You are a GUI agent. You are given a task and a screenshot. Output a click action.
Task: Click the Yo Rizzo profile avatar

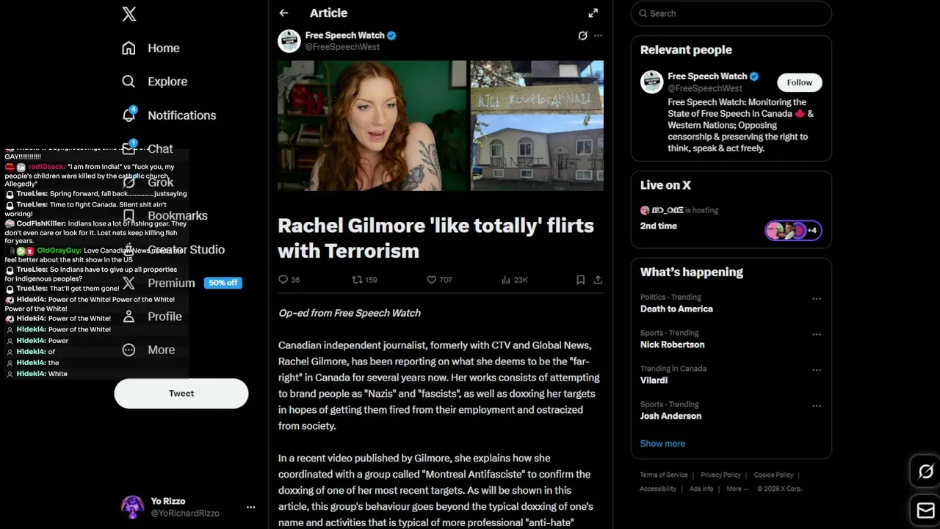pyautogui.click(x=133, y=507)
